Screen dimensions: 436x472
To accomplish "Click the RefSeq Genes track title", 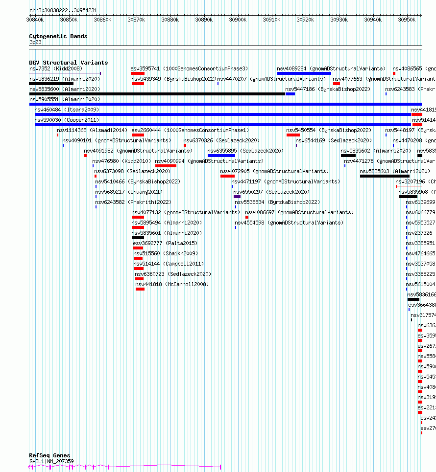I will [49, 455].
